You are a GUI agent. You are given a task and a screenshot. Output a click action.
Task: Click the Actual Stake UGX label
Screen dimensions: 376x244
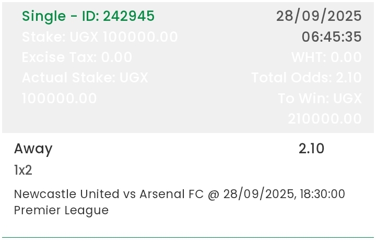click(x=85, y=78)
